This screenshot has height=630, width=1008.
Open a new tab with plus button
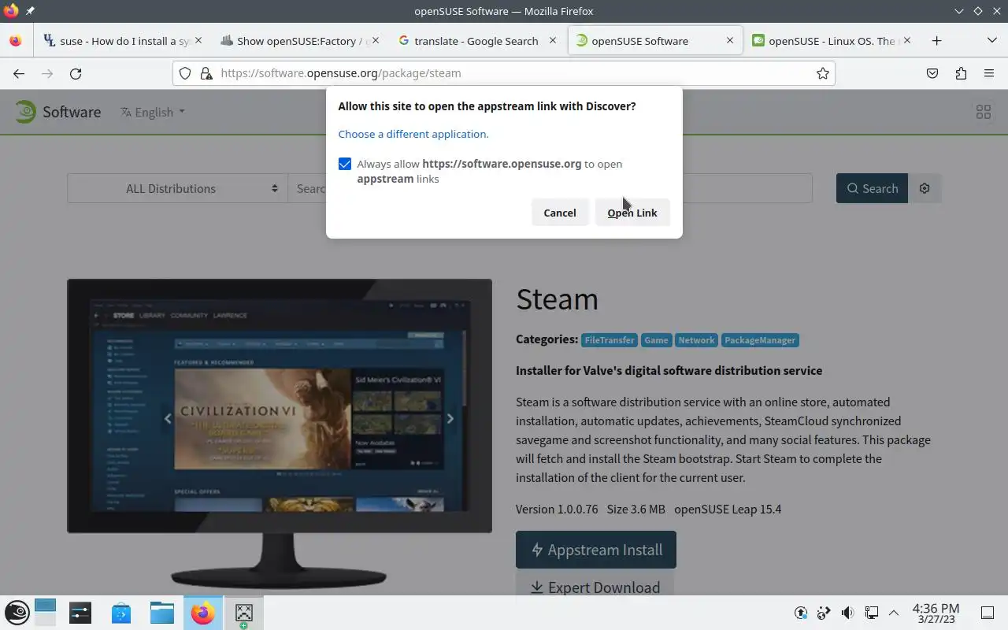pyautogui.click(x=936, y=41)
